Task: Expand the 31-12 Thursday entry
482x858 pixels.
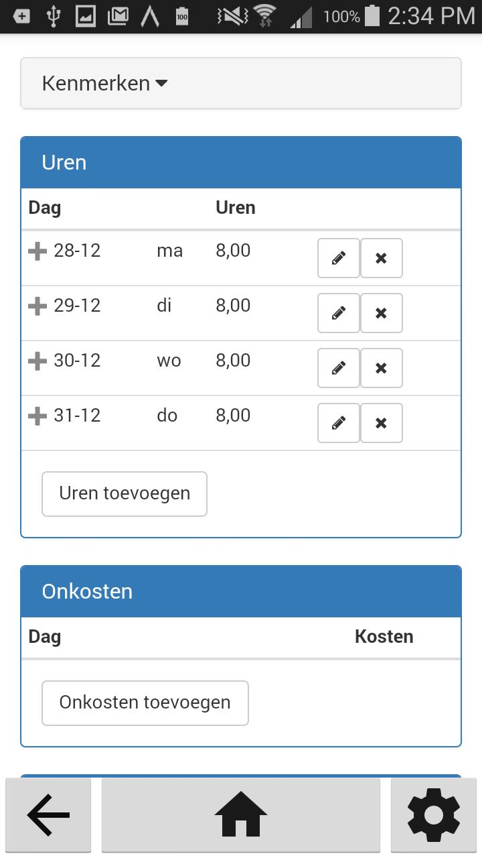Action: click(x=38, y=415)
